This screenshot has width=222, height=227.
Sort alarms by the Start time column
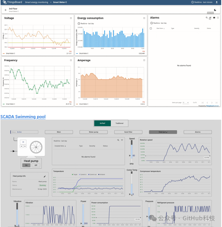pyautogui.click(x=160, y=29)
